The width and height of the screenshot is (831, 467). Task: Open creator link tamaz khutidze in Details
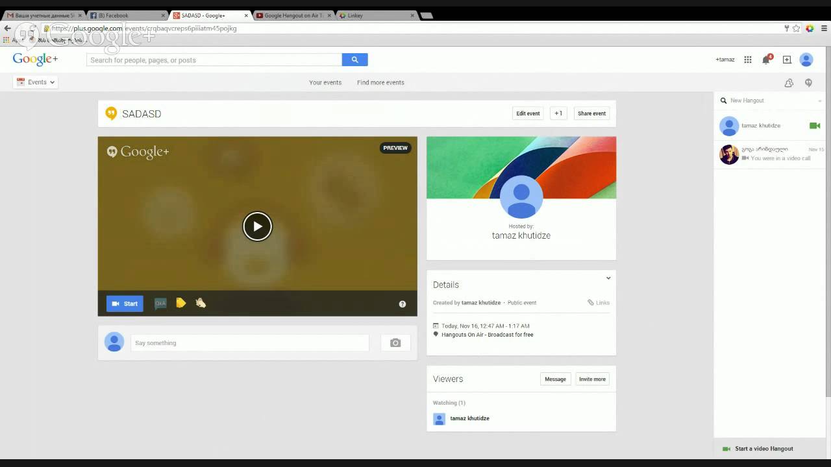(x=481, y=303)
